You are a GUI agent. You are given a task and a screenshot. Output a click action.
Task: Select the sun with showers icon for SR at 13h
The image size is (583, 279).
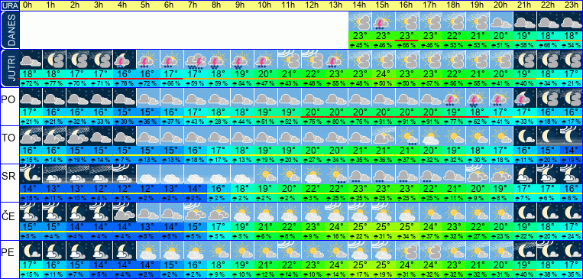point(336,174)
